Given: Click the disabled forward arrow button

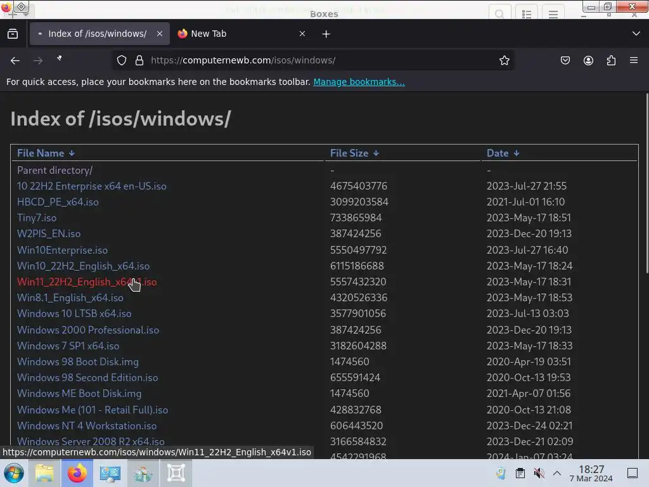Looking at the screenshot, I should pos(38,60).
